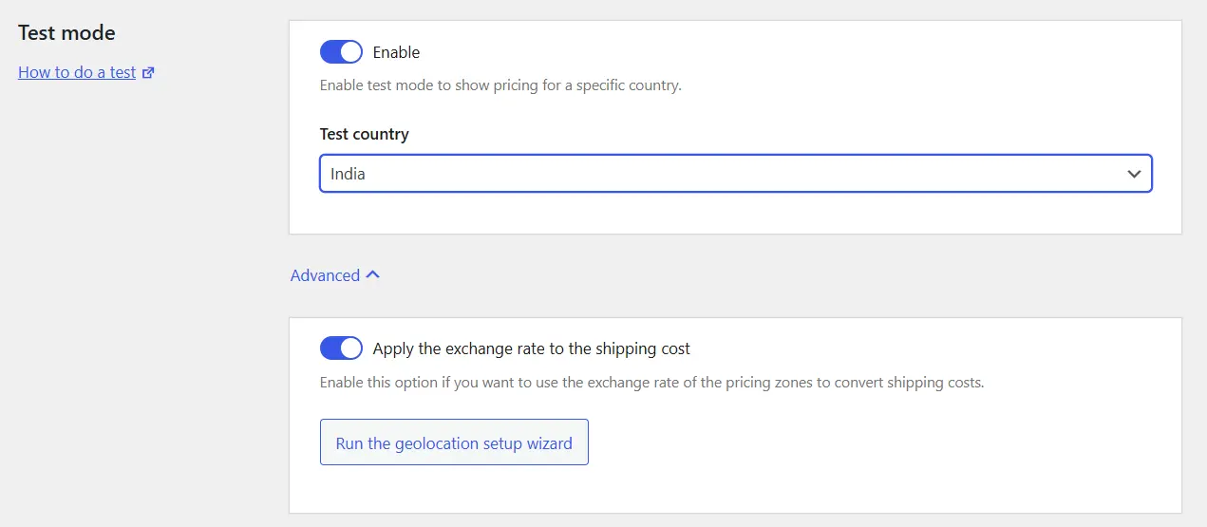
Task: Open the "How to do a test" link
Action: coord(77,72)
